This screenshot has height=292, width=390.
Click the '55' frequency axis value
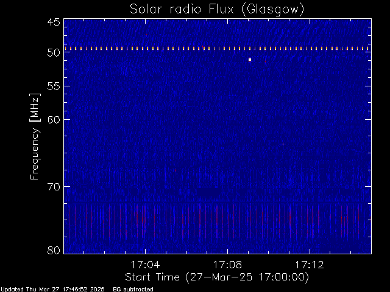coord(54,86)
